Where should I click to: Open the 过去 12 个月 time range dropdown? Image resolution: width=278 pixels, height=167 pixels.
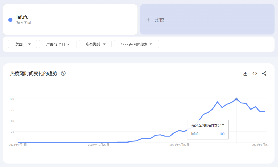[x=58, y=44]
